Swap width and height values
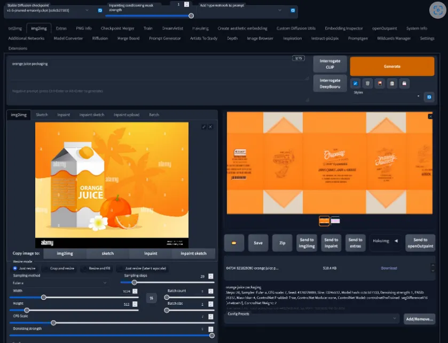The height and width of the screenshot is (343, 448). coord(151,298)
